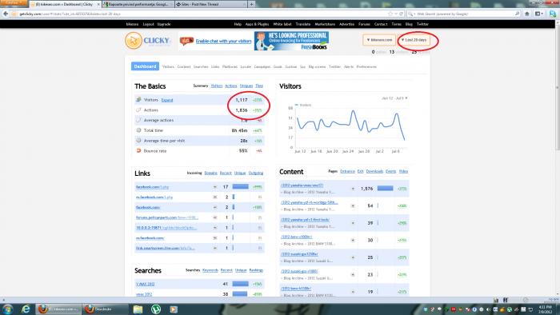Click the clock icon beside Total time

138,130
